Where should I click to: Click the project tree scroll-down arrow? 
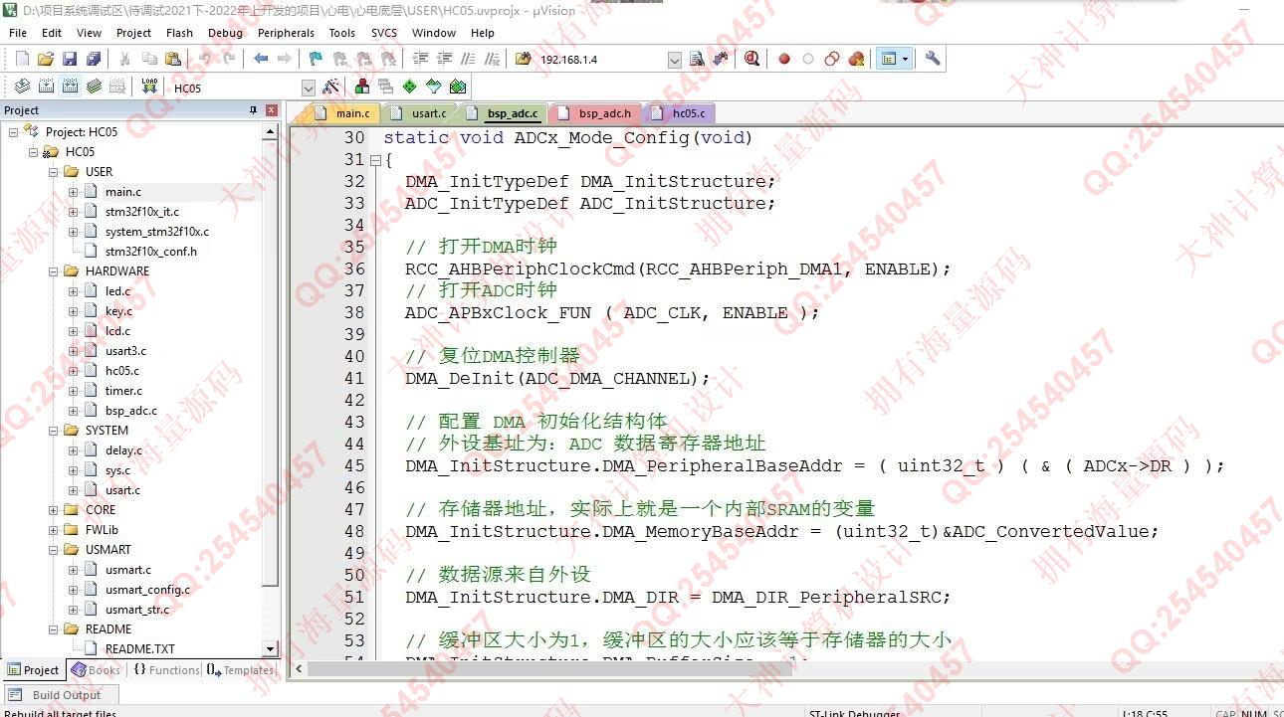(x=271, y=649)
